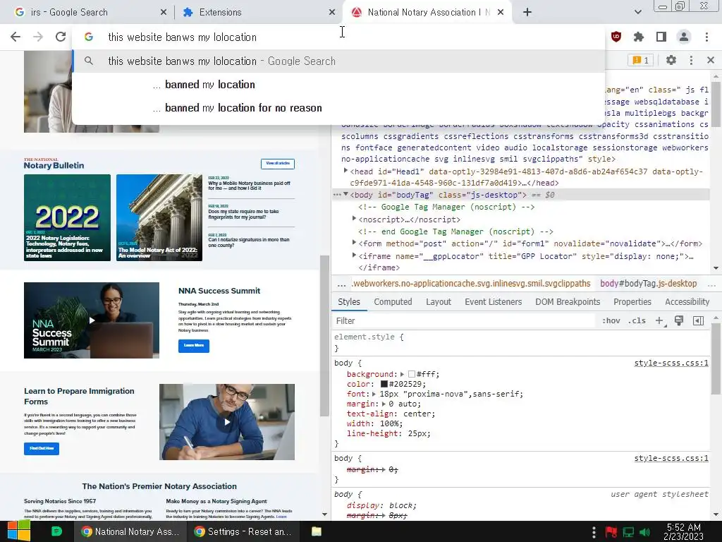Open Chrome's three-dot menu
Screen dimensions: 722x542
coord(706,37)
